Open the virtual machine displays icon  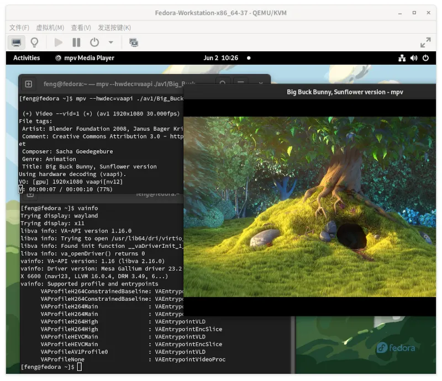pyautogui.click(x=133, y=43)
